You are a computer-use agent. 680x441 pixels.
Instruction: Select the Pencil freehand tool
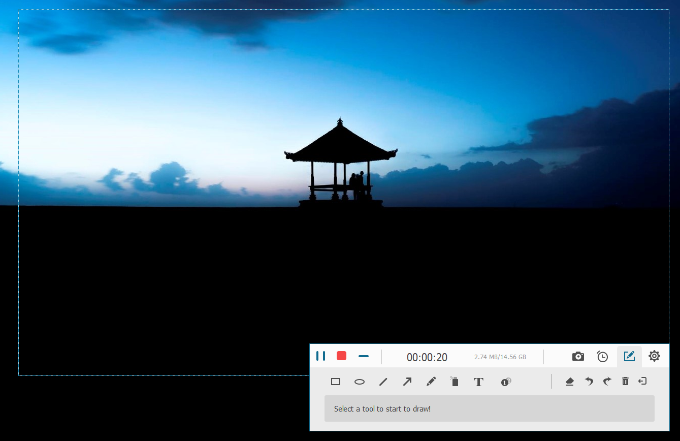click(x=431, y=382)
